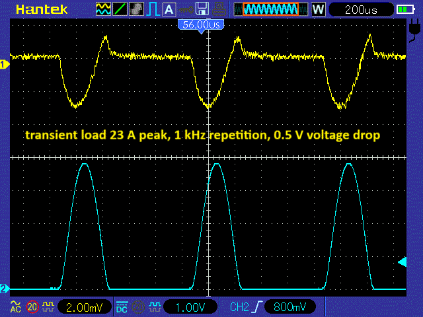
Task: Click the boxed W window icon
Action: tap(319, 9)
